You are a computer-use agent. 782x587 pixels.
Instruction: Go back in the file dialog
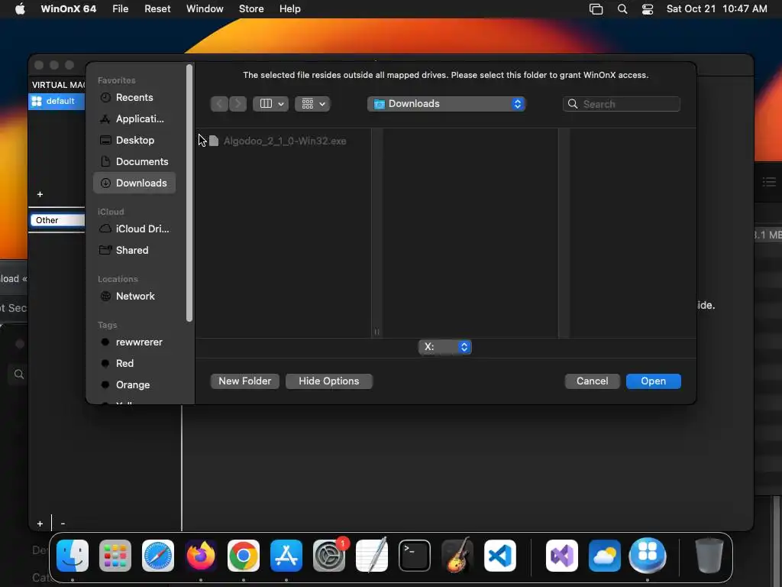coord(219,104)
